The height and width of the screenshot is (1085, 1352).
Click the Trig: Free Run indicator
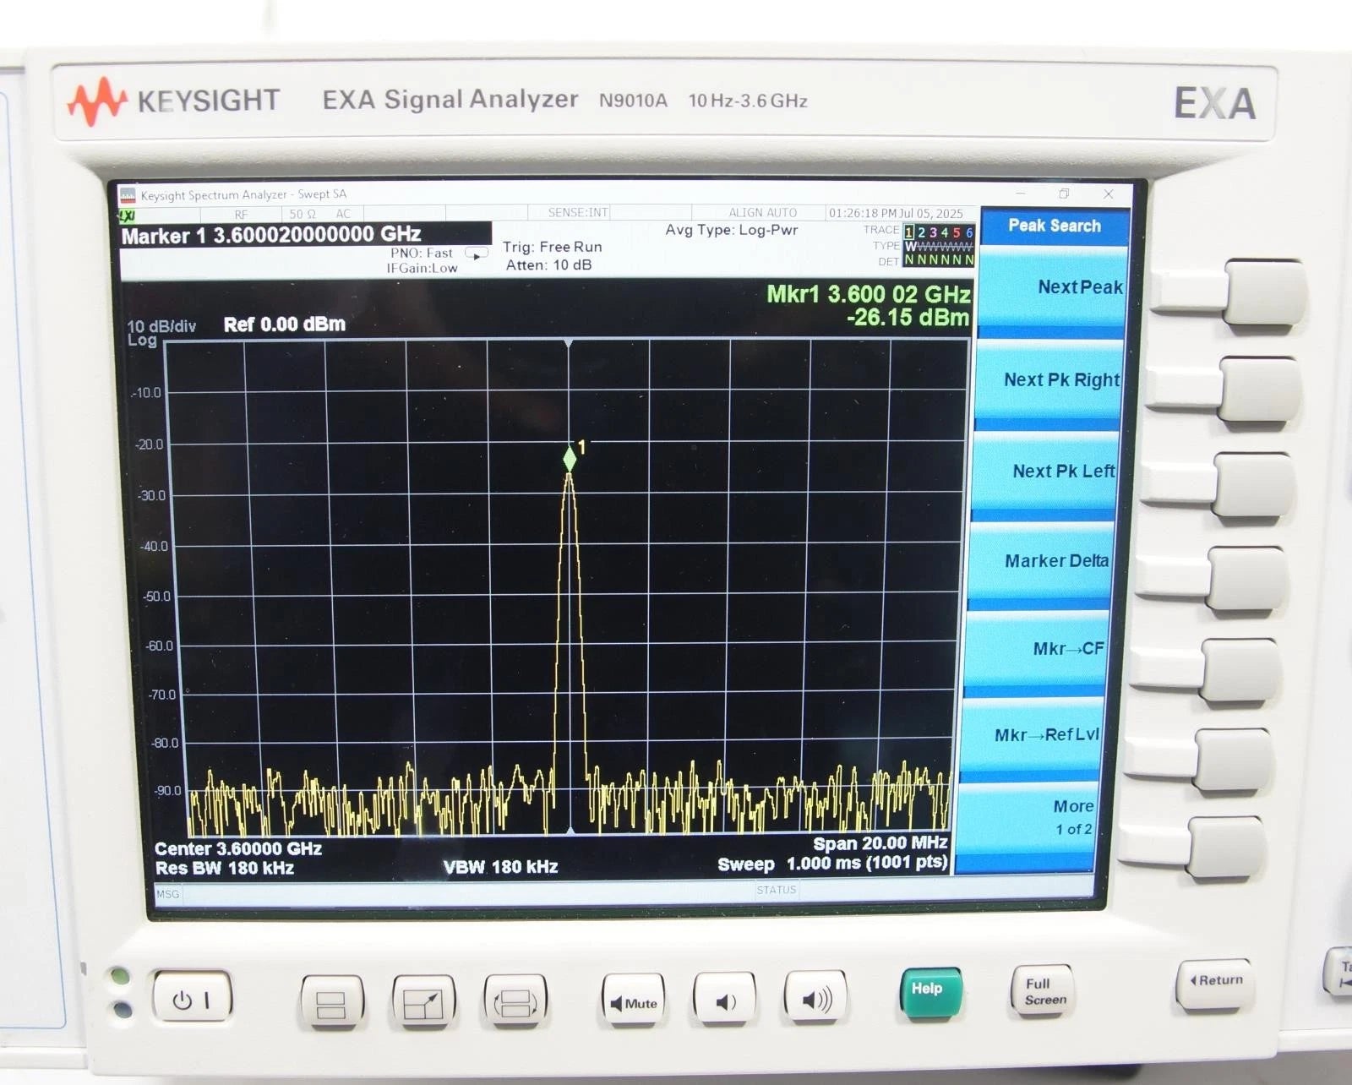point(552,247)
